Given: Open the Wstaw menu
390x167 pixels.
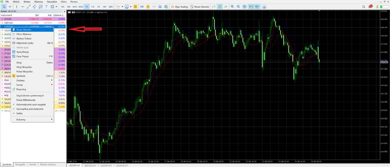Looking at the screenshot, I should (x=27, y=2).
